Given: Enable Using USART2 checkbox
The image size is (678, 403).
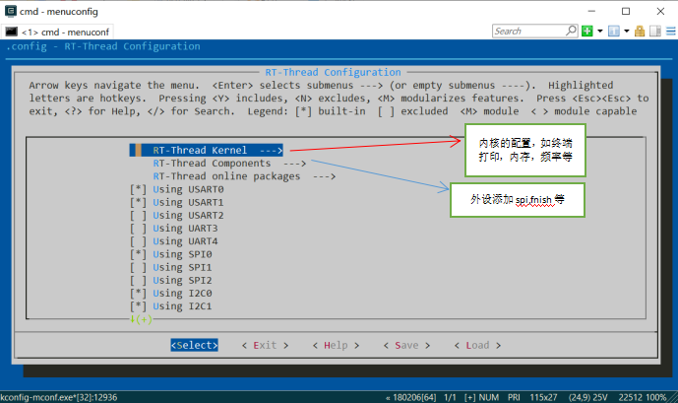Looking at the screenshot, I should 138,215.
